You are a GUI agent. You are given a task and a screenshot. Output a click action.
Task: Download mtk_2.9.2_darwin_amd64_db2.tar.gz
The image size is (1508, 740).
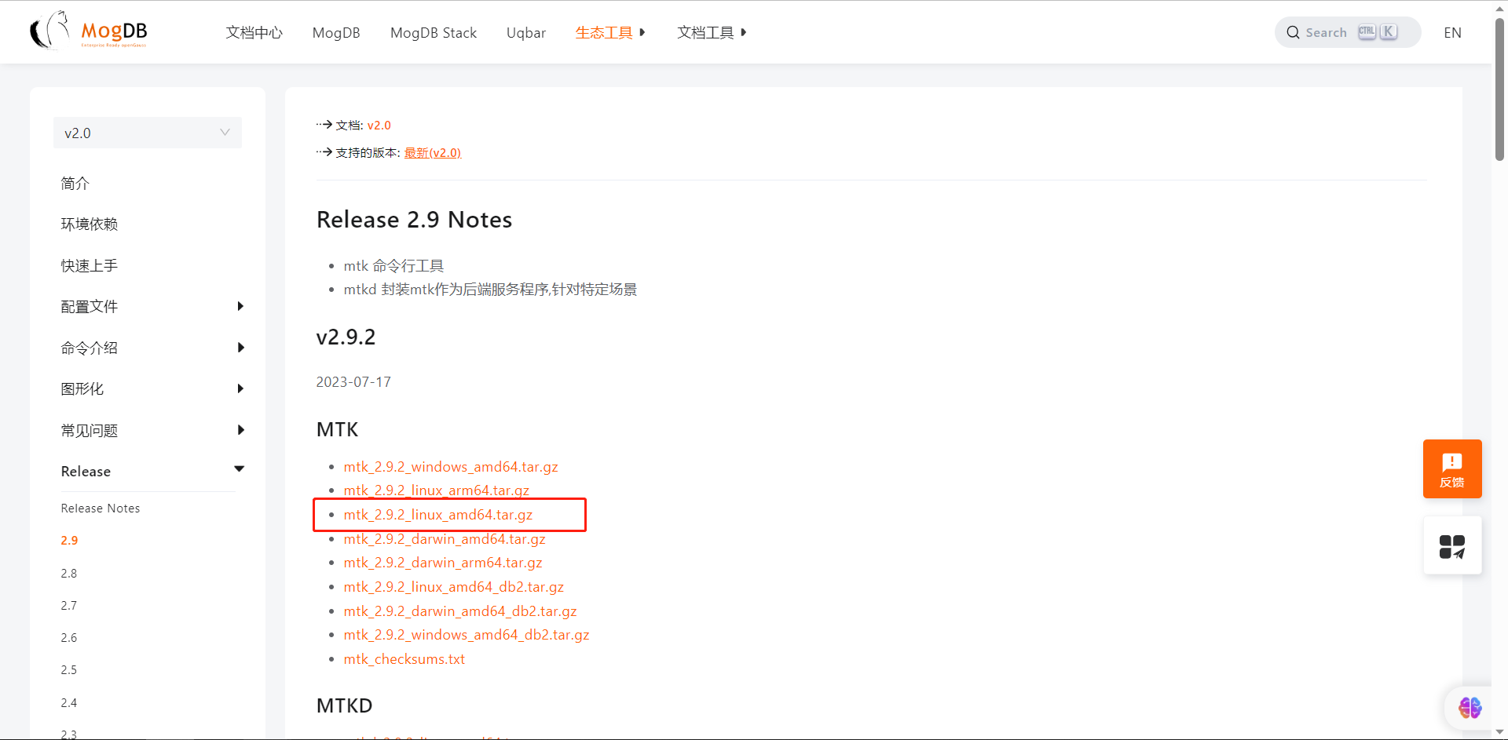[460, 611]
